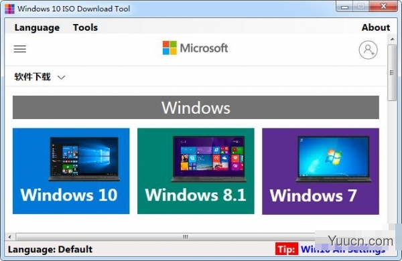This screenshot has height=261, width=402.
Task: Click the Windows 8.1 tile label
Action: pyautogui.click(x=196, y=195)
